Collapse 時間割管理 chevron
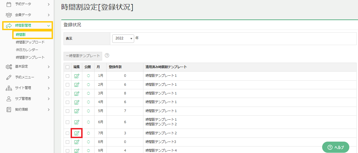The image size is (358, 153). tap(49, 25)
